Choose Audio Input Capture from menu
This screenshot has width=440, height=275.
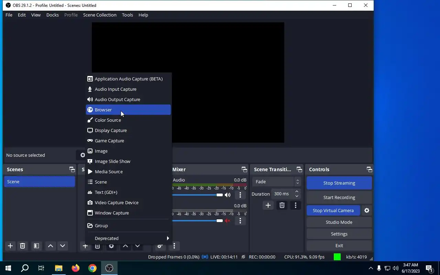128,89
